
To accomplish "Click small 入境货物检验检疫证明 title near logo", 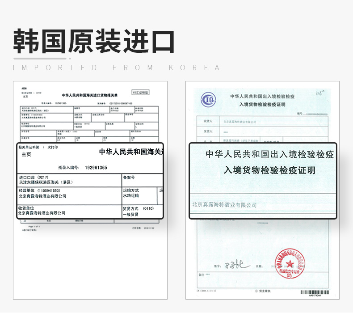I will point(262,105).
